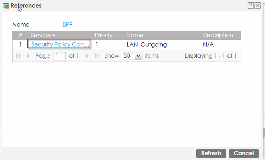Go to first page of results
Image resolution: width=265 pixels, height=160 pixels.
18,56
